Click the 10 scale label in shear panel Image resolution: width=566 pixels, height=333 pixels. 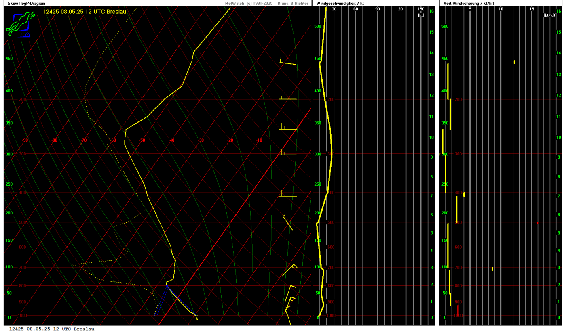tap(501, 9)
